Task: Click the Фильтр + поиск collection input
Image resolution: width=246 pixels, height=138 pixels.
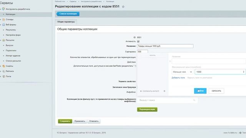Action: coord(167,100)
